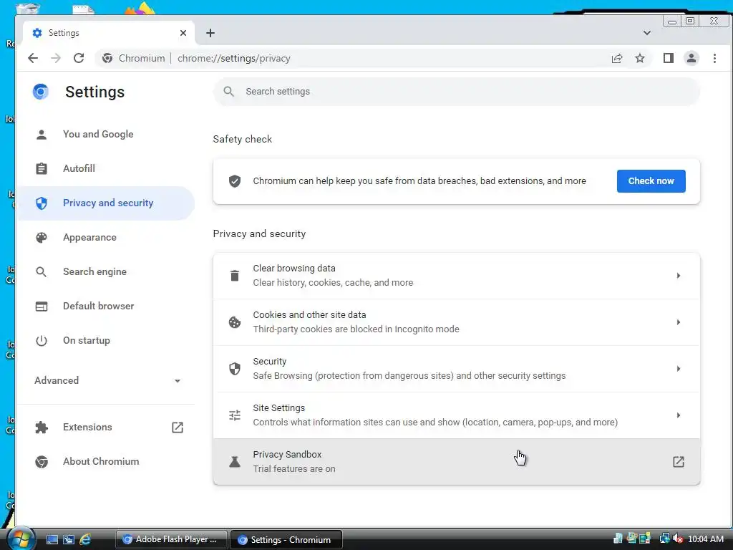Reload the settings page
This screenshot has width=733, height=550.
(79, 58)
